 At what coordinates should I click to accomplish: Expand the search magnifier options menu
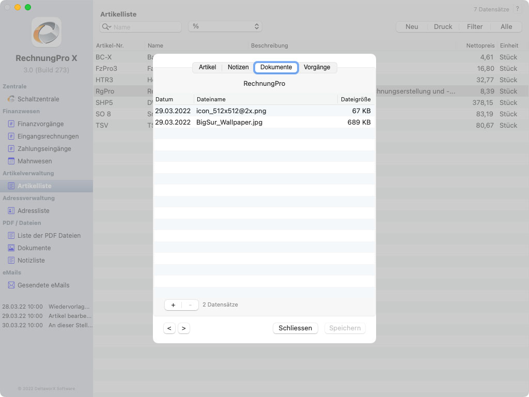(x=106, y=27)
